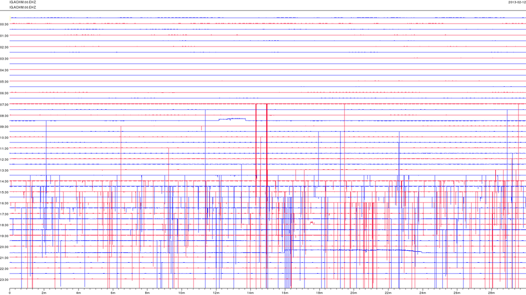
Task: Select the 23:30 row label
Action: 4,280
